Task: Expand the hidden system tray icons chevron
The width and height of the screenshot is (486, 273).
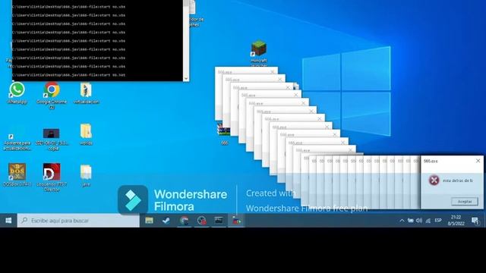Action: (x=402, y=221)
